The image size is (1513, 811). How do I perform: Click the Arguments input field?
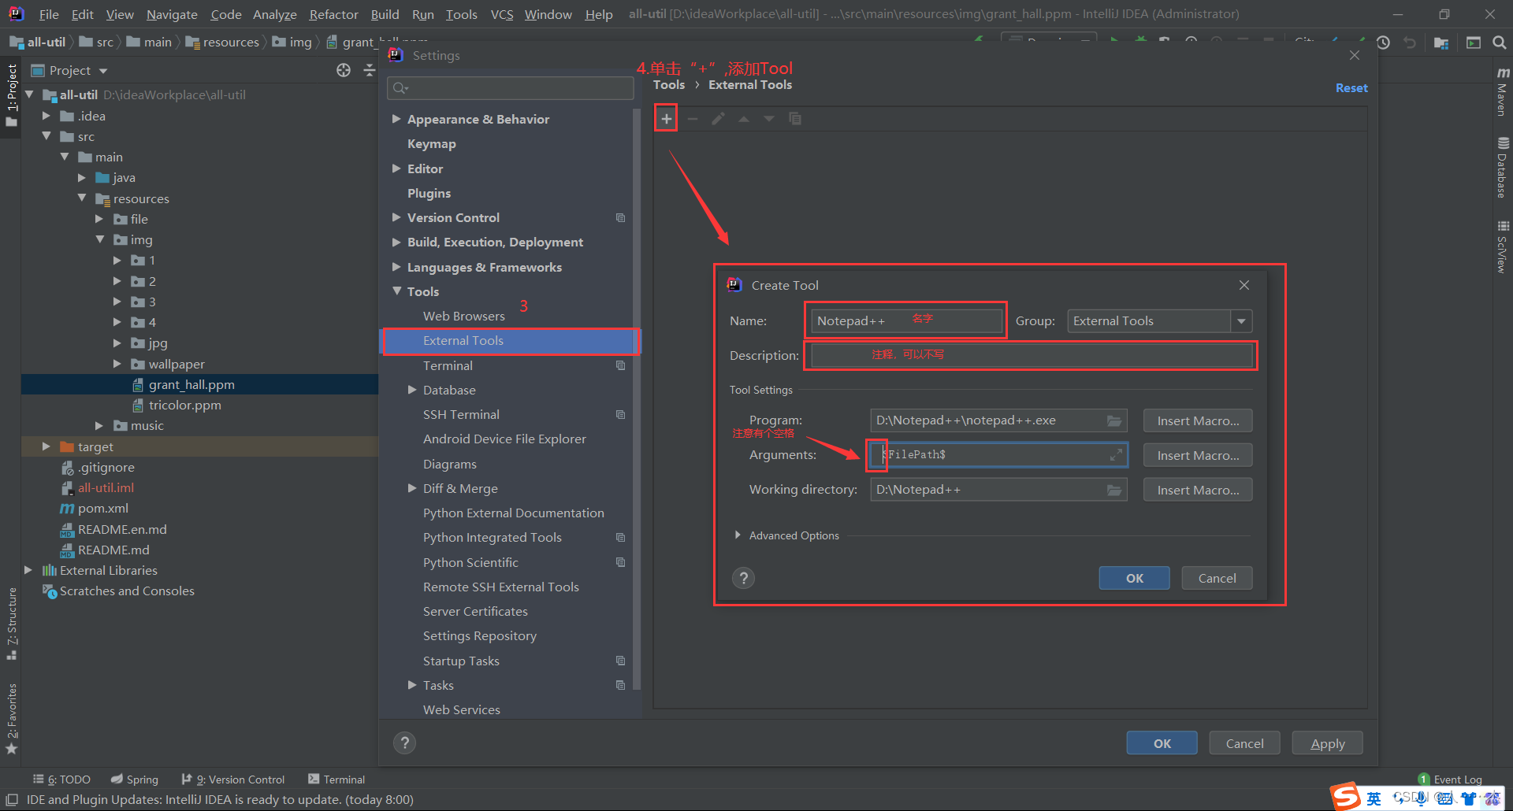(x=998, y=455)
